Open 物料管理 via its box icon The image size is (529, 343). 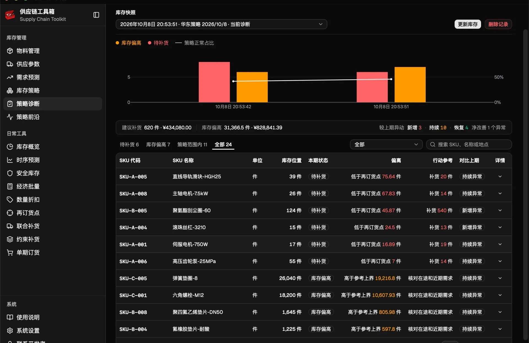click(x=10, y=51)
